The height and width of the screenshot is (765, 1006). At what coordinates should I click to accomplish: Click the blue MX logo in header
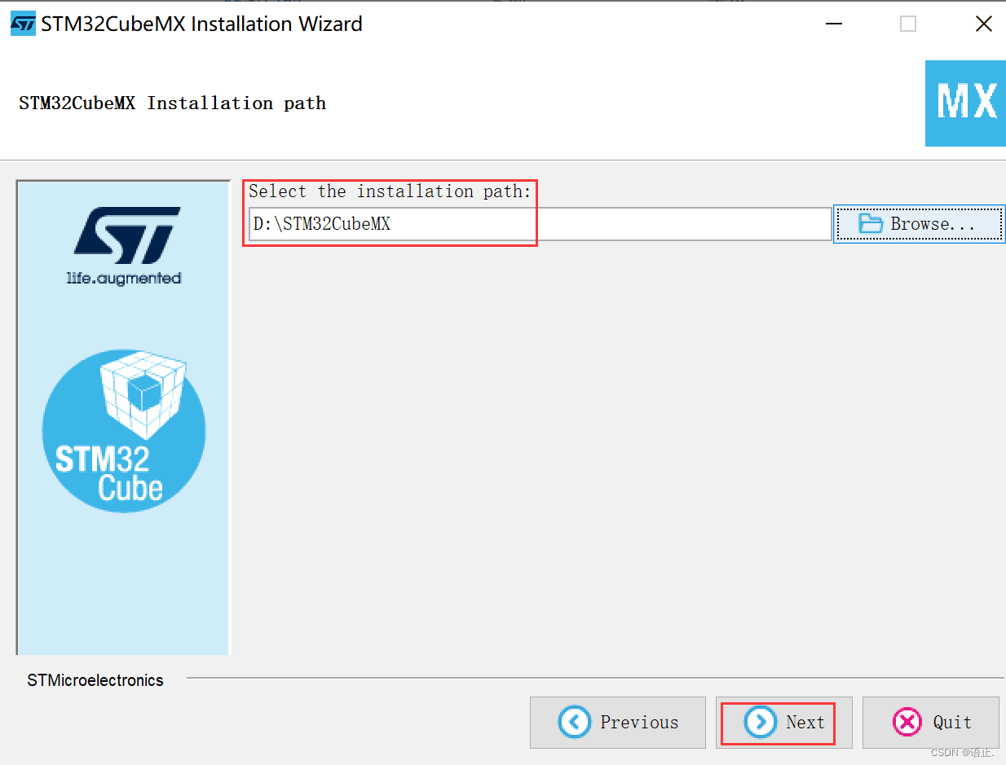pos(965,103)
